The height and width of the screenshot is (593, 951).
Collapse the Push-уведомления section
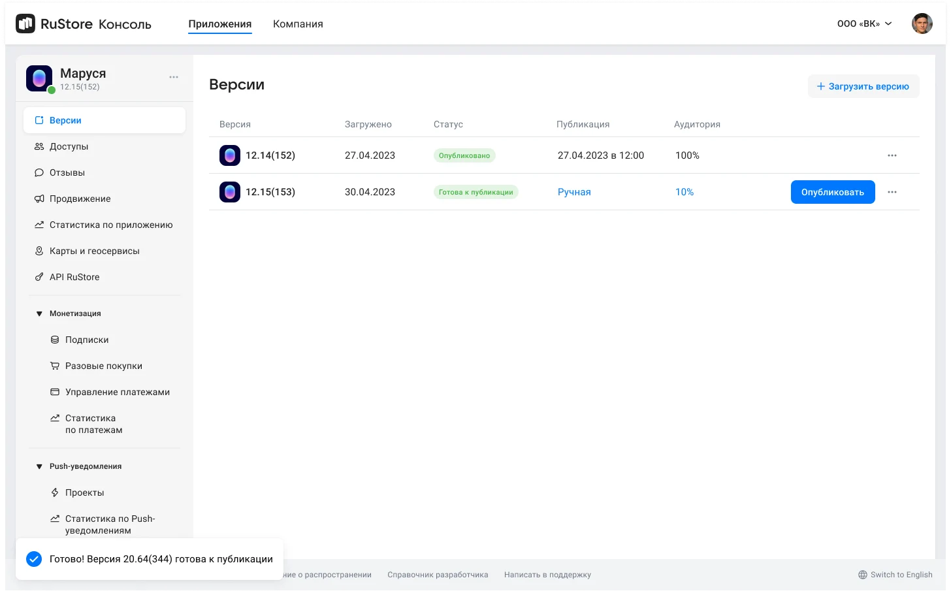coord(39,466)
